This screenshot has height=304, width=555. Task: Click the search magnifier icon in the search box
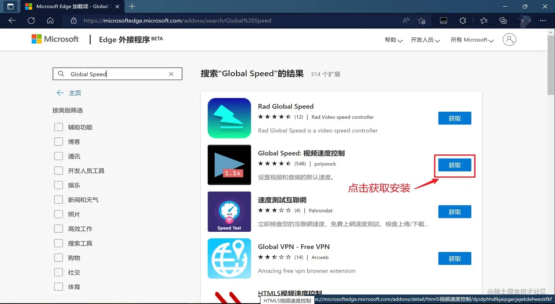(x=61, y=74)
